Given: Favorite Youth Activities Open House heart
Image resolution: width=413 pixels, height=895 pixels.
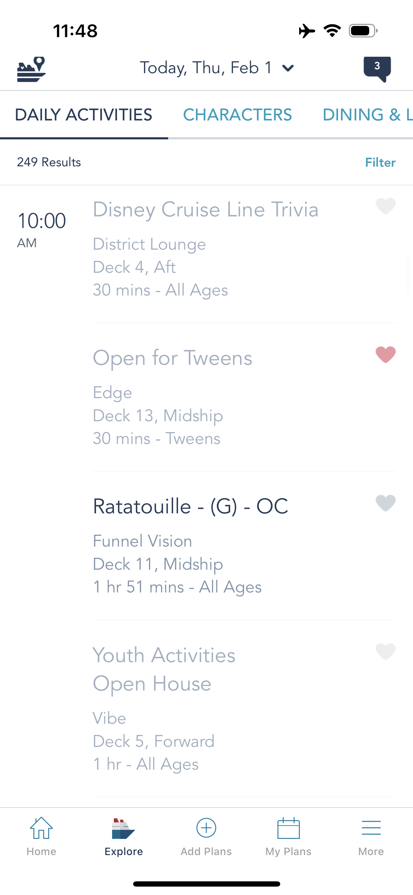Looking at the screenshot, I should pyautogui.click(x=385, y=651).
